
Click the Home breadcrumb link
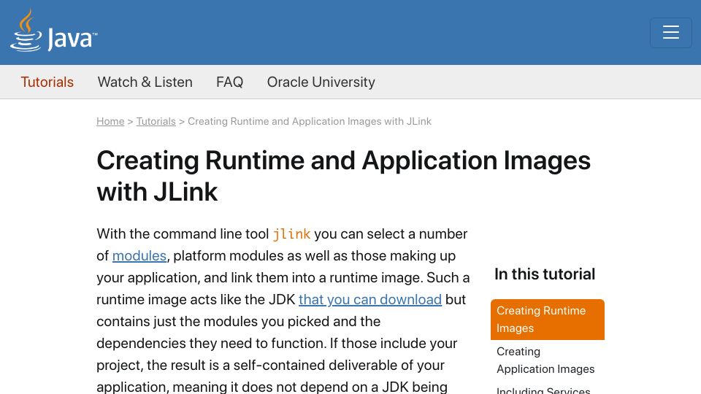point(110,122)
